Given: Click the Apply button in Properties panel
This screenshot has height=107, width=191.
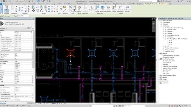Looking at the screenshot, I should point(31,103).
